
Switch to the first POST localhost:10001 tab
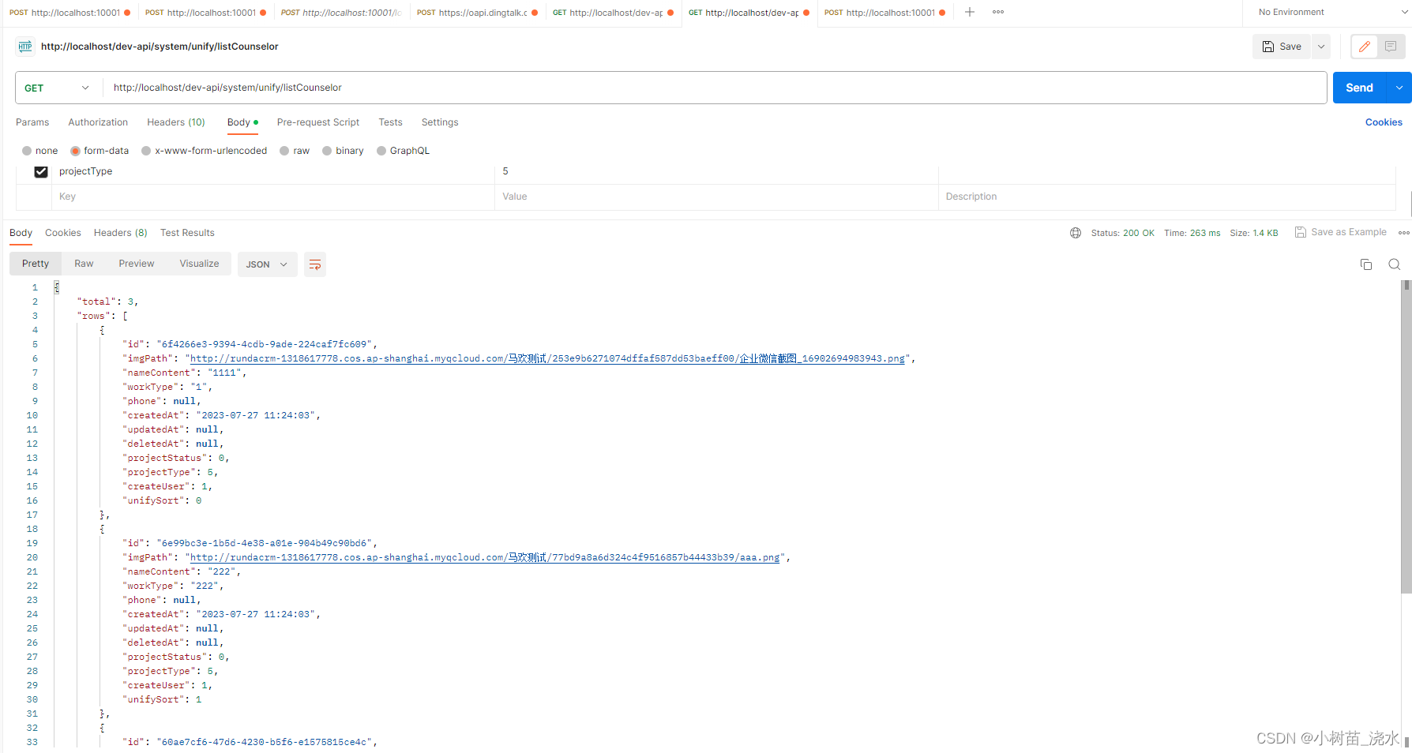coord(70,13)
